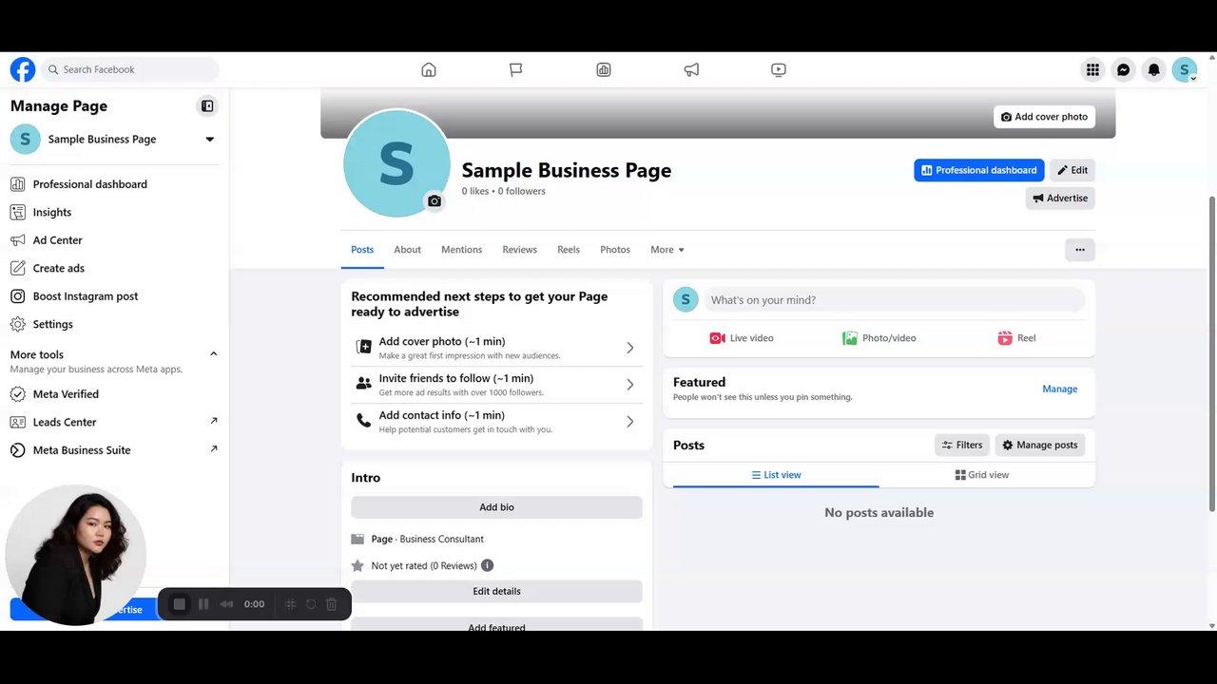Image resolution: width=1217 pixels, height=684 pixels.
Task: Open the account avatar menu at top right
Action: click(x=1185, y=69)
